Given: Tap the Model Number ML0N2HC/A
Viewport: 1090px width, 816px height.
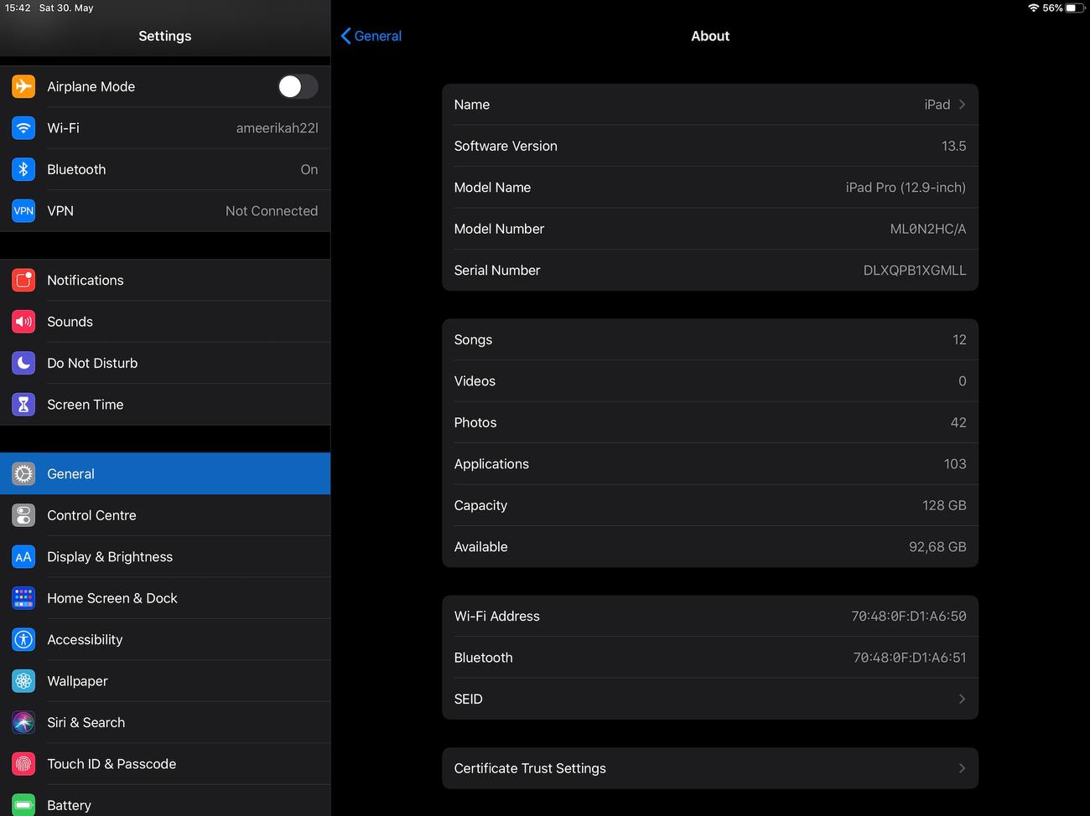Looking at the screenshot, I should tap(928, 229).
